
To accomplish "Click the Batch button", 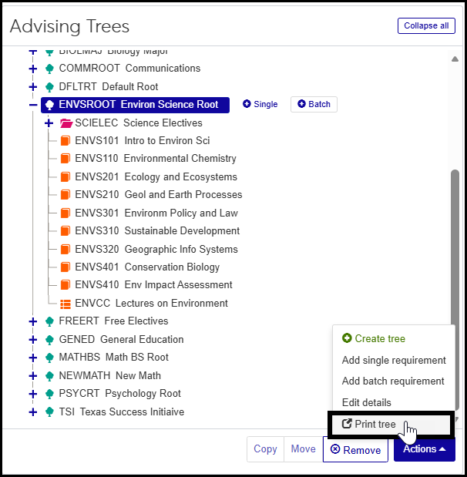I will click(x=314, y=104).
